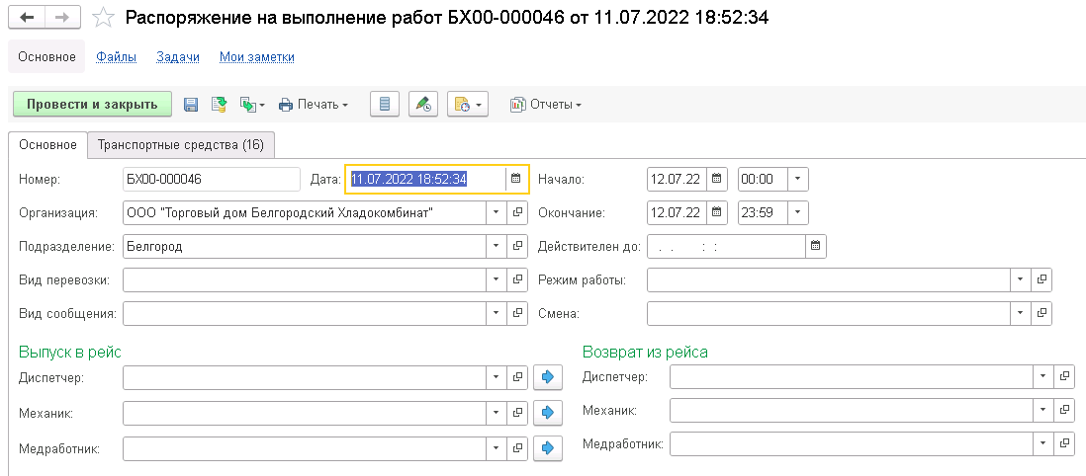
Task: Open the Отчеты menu
Action: [x=546, y=105]
